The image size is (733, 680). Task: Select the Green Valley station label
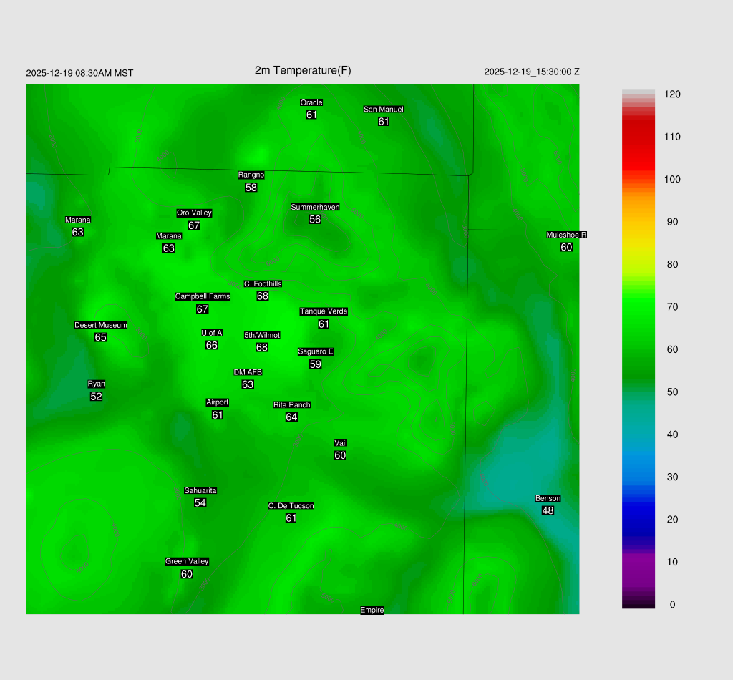[187, 562]
